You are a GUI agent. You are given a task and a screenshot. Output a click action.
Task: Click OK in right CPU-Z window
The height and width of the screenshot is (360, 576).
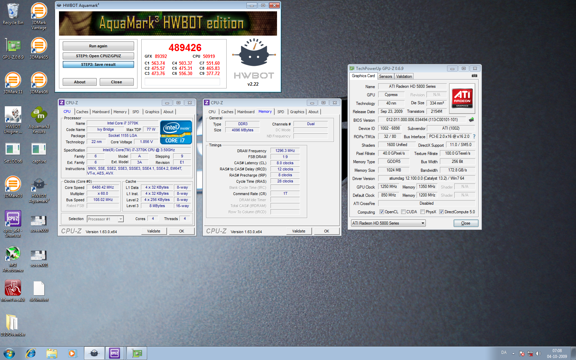(x=327, y=231)
